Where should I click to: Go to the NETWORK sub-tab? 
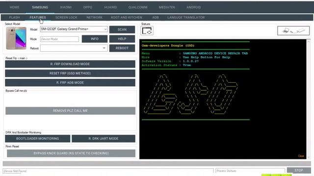tap(95, 18)
